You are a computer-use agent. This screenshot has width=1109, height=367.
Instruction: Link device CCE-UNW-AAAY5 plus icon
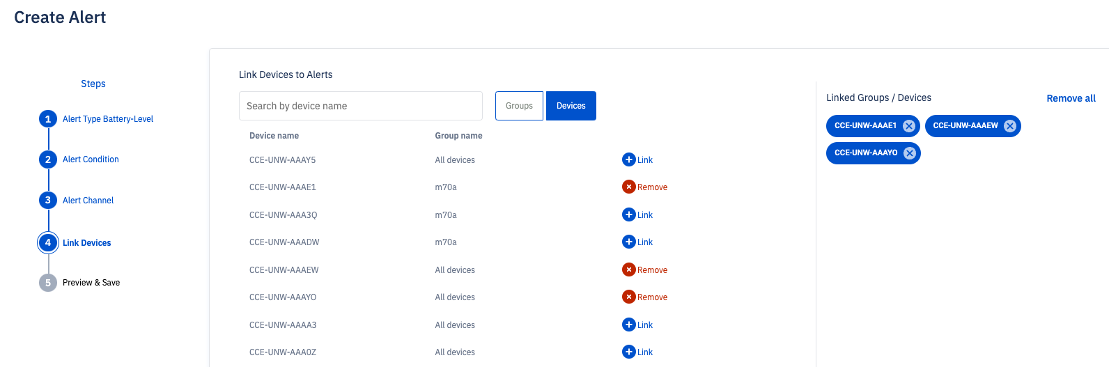[628, 159]
